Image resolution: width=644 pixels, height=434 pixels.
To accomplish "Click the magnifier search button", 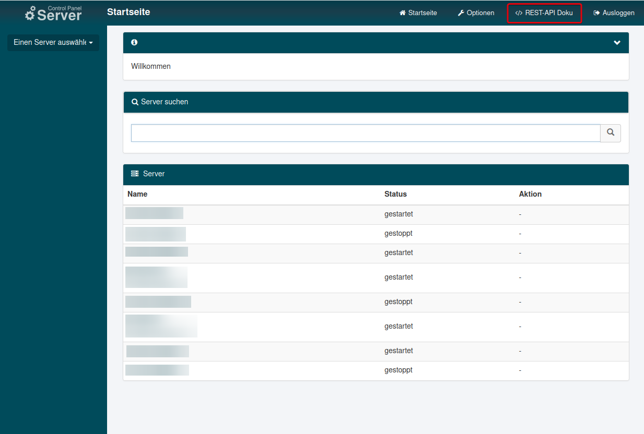I will coord(610,133).
